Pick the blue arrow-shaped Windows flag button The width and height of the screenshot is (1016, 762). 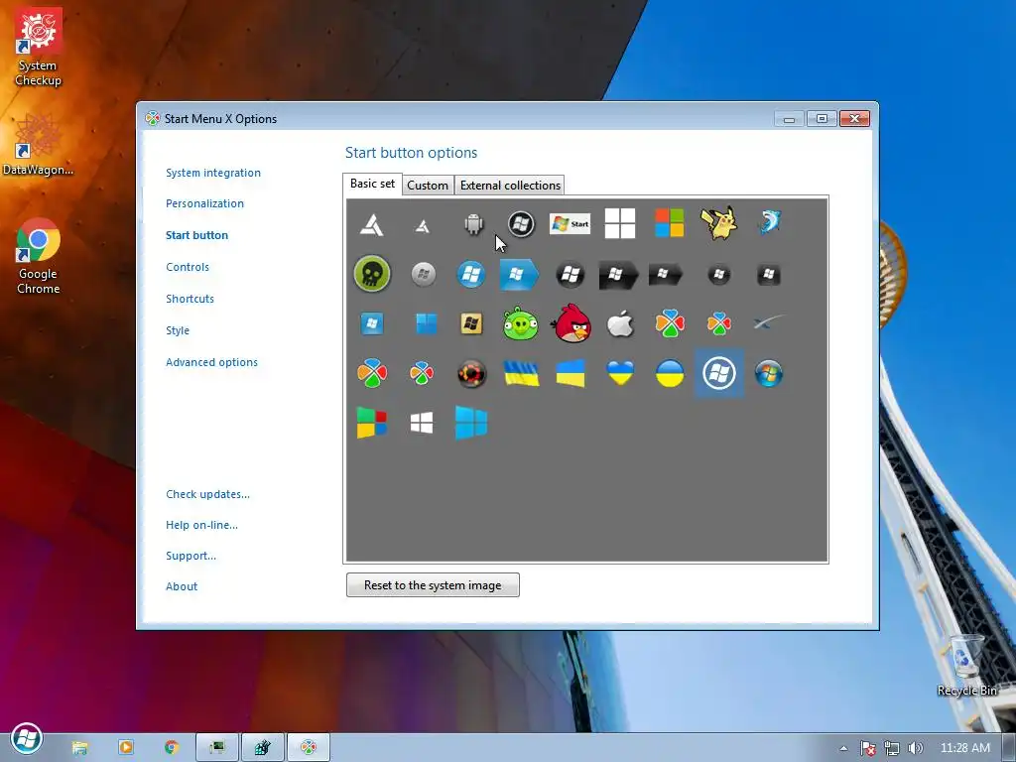(x=520, y=274)
